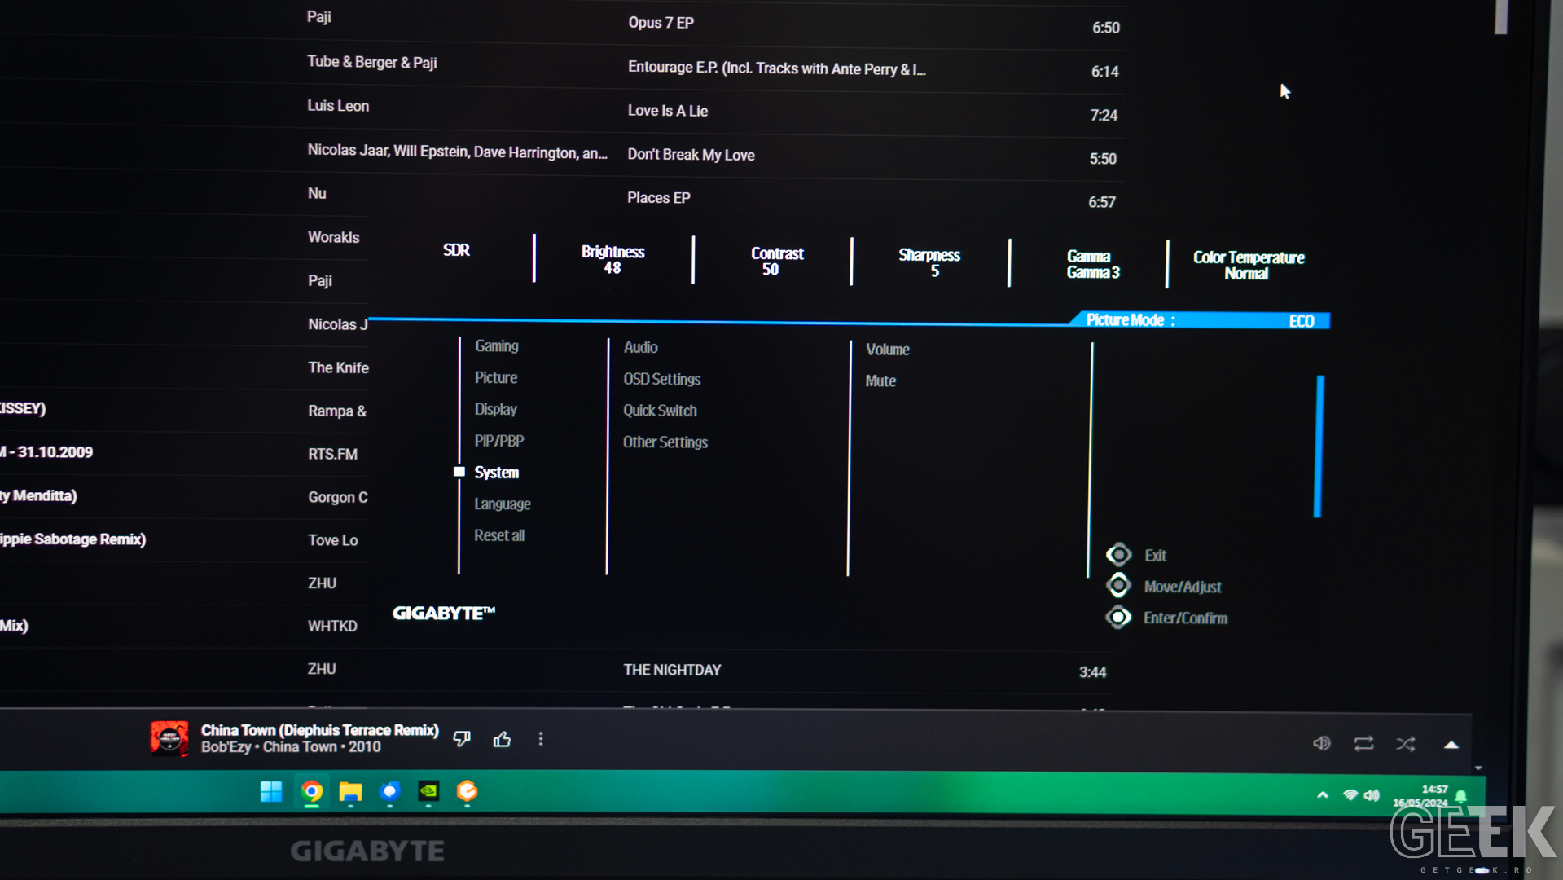Click China Town (Diephuis Terrace Remix) title
This screenshot has height=880, width=1563.
click(320, 730)
